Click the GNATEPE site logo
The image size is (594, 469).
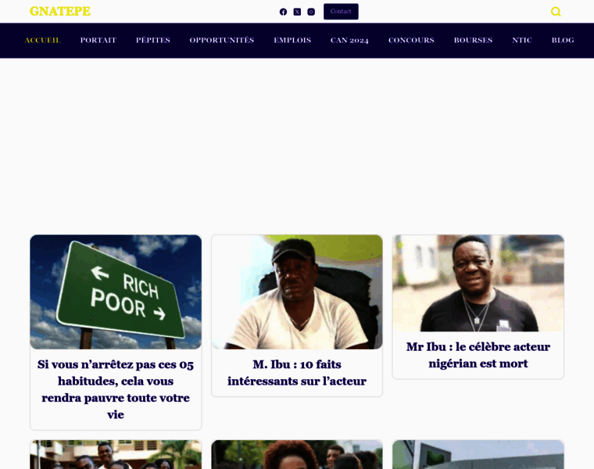click(x=60, y=12)
